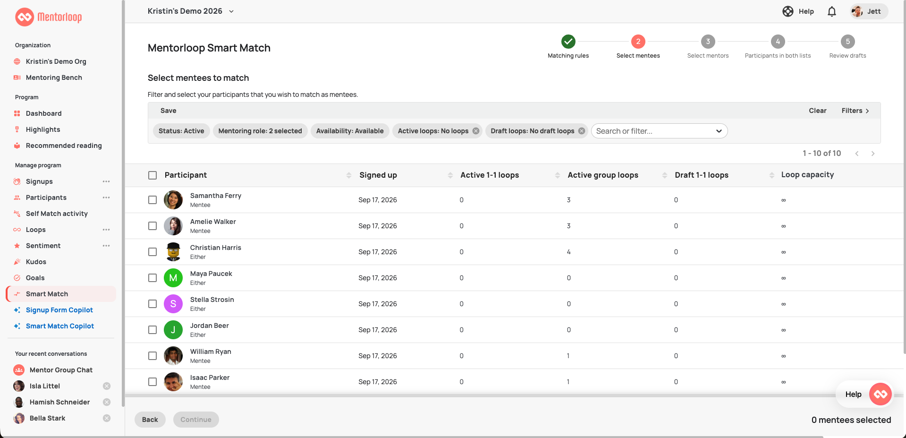Open Mentoring role: 2 selected filter
906x438 pixels.
click(x=260, y=131)
